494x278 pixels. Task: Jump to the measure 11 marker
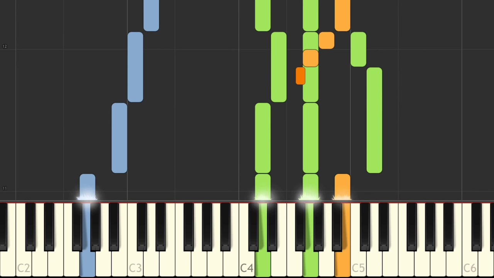[x=5, y=188]
